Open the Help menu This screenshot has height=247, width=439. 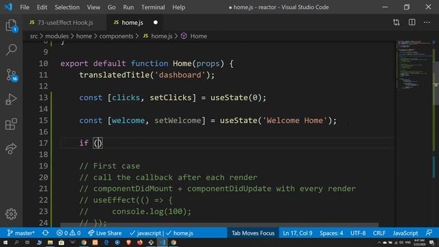(x=178, y=8)
